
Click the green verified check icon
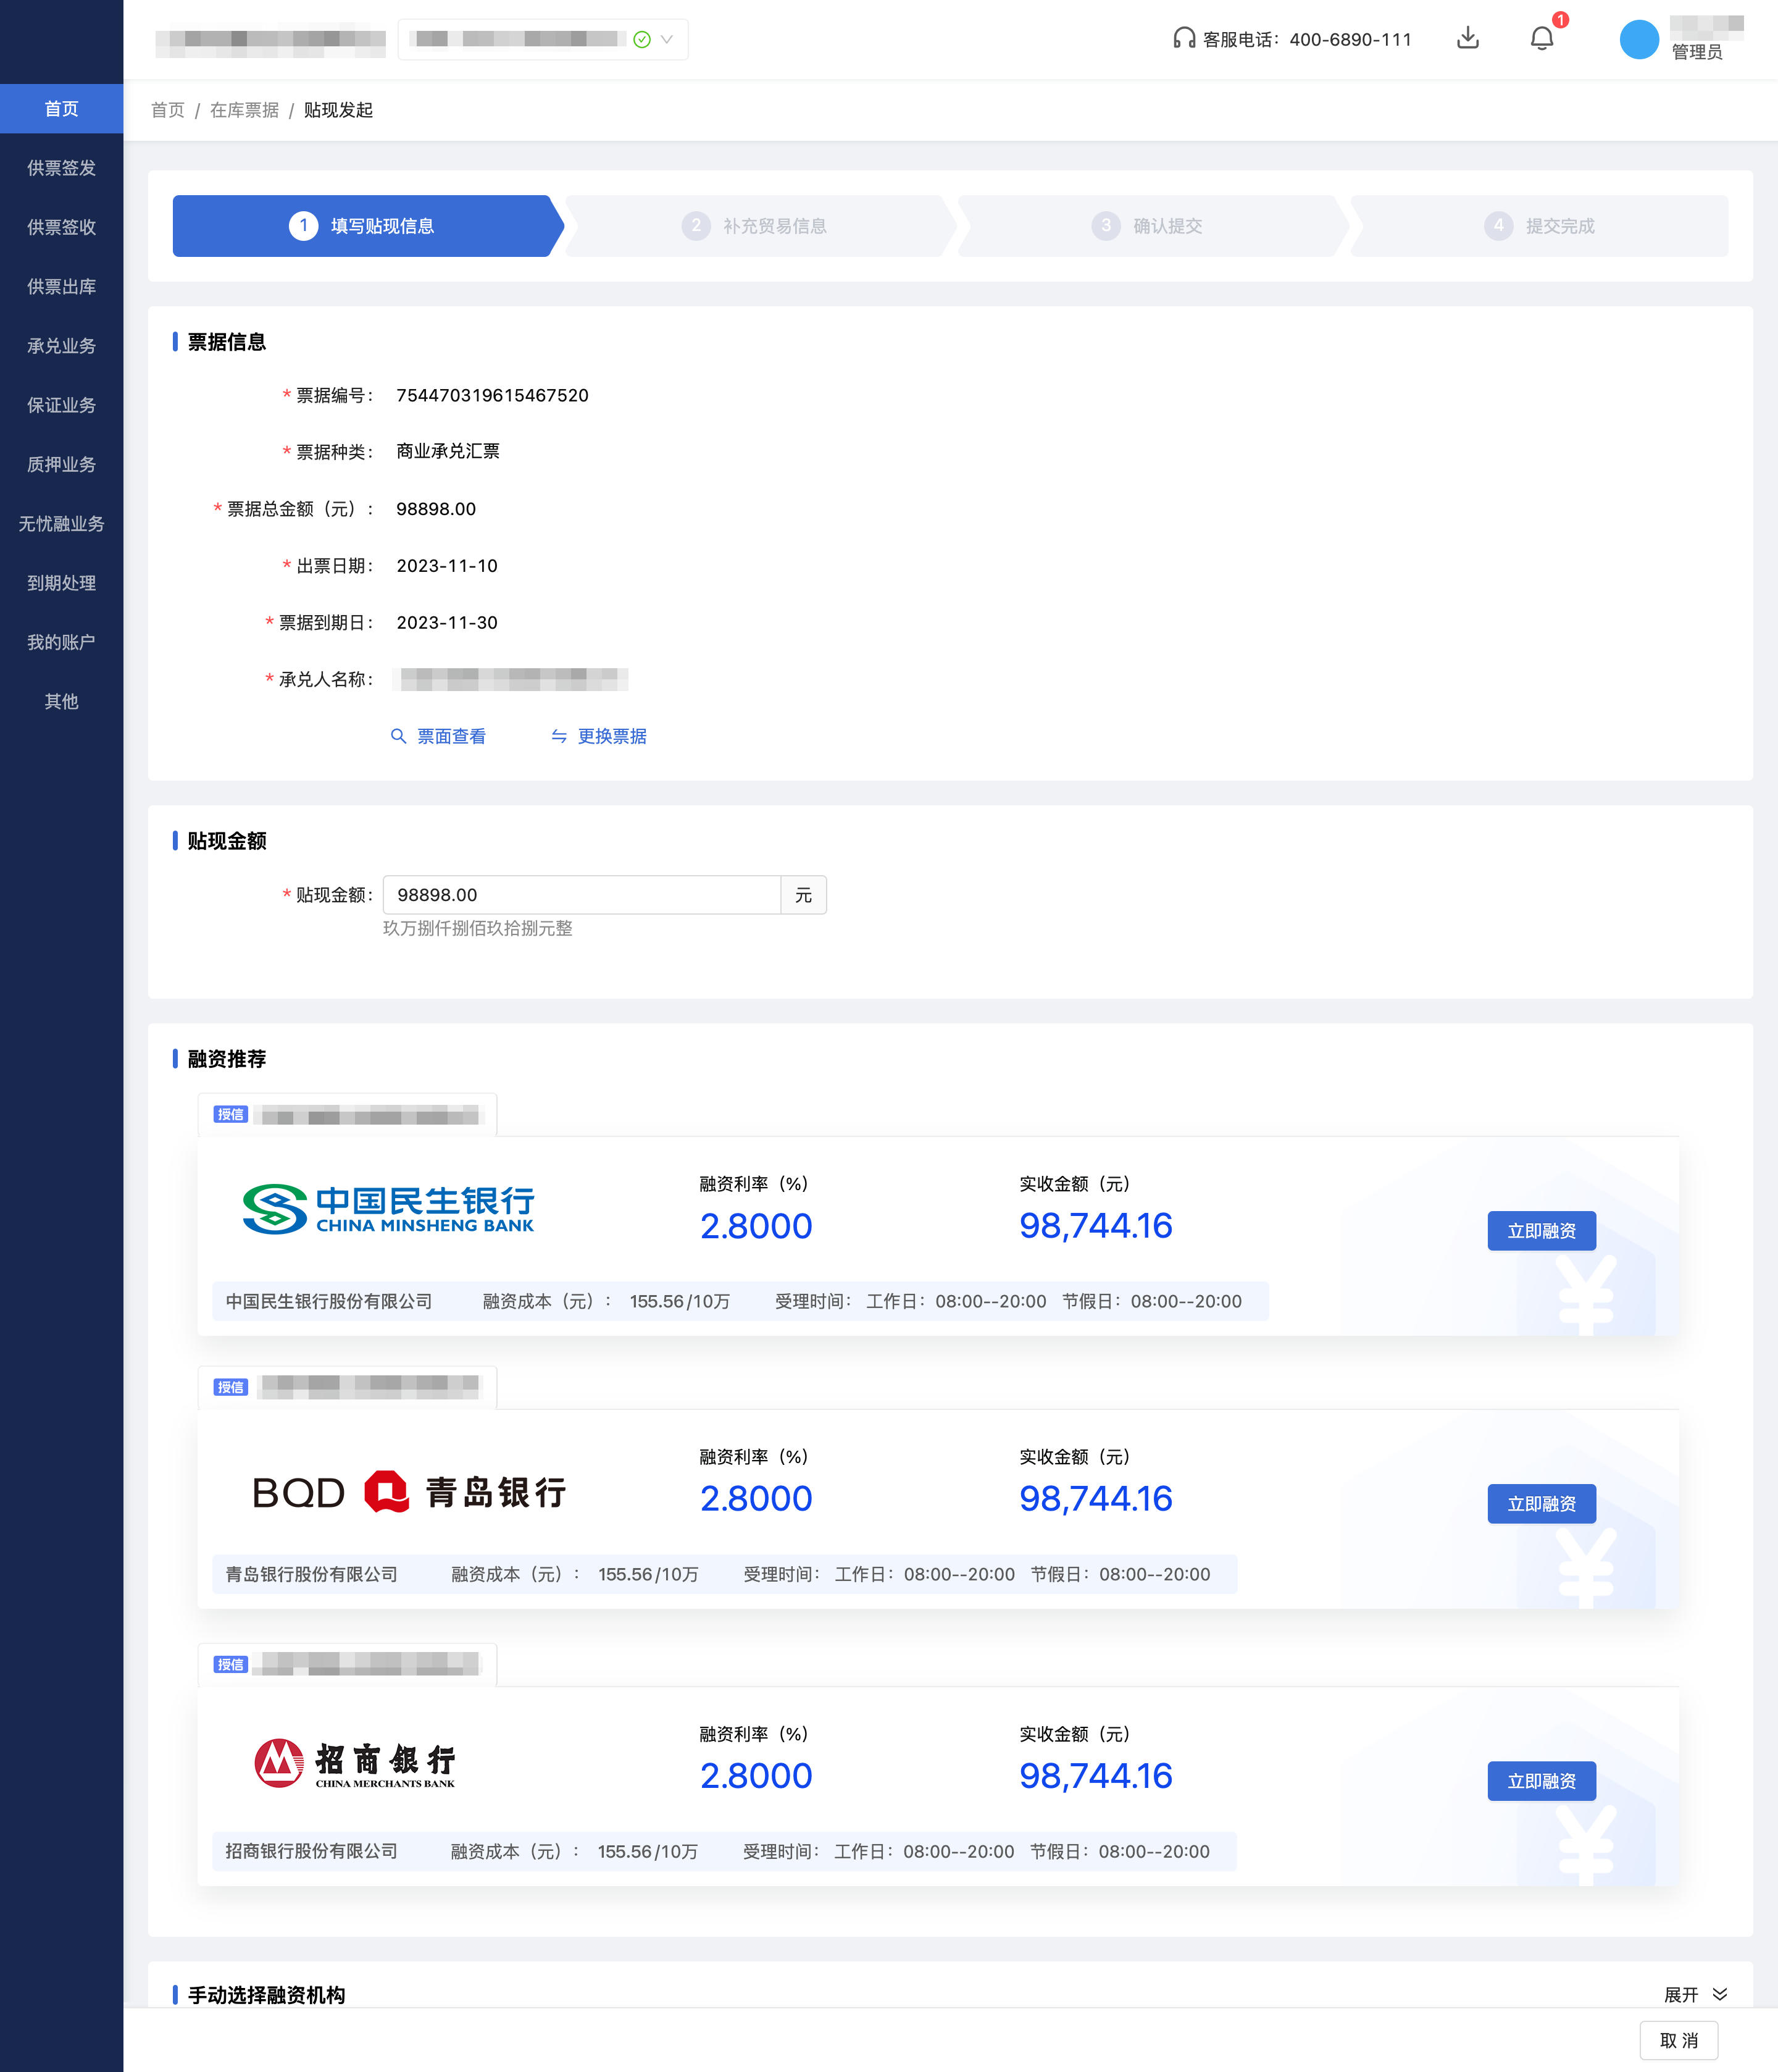(641, 39)
